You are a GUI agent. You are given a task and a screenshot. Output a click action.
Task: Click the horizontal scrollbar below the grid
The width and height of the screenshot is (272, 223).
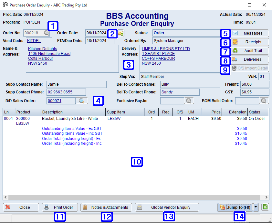pos(136,196)
